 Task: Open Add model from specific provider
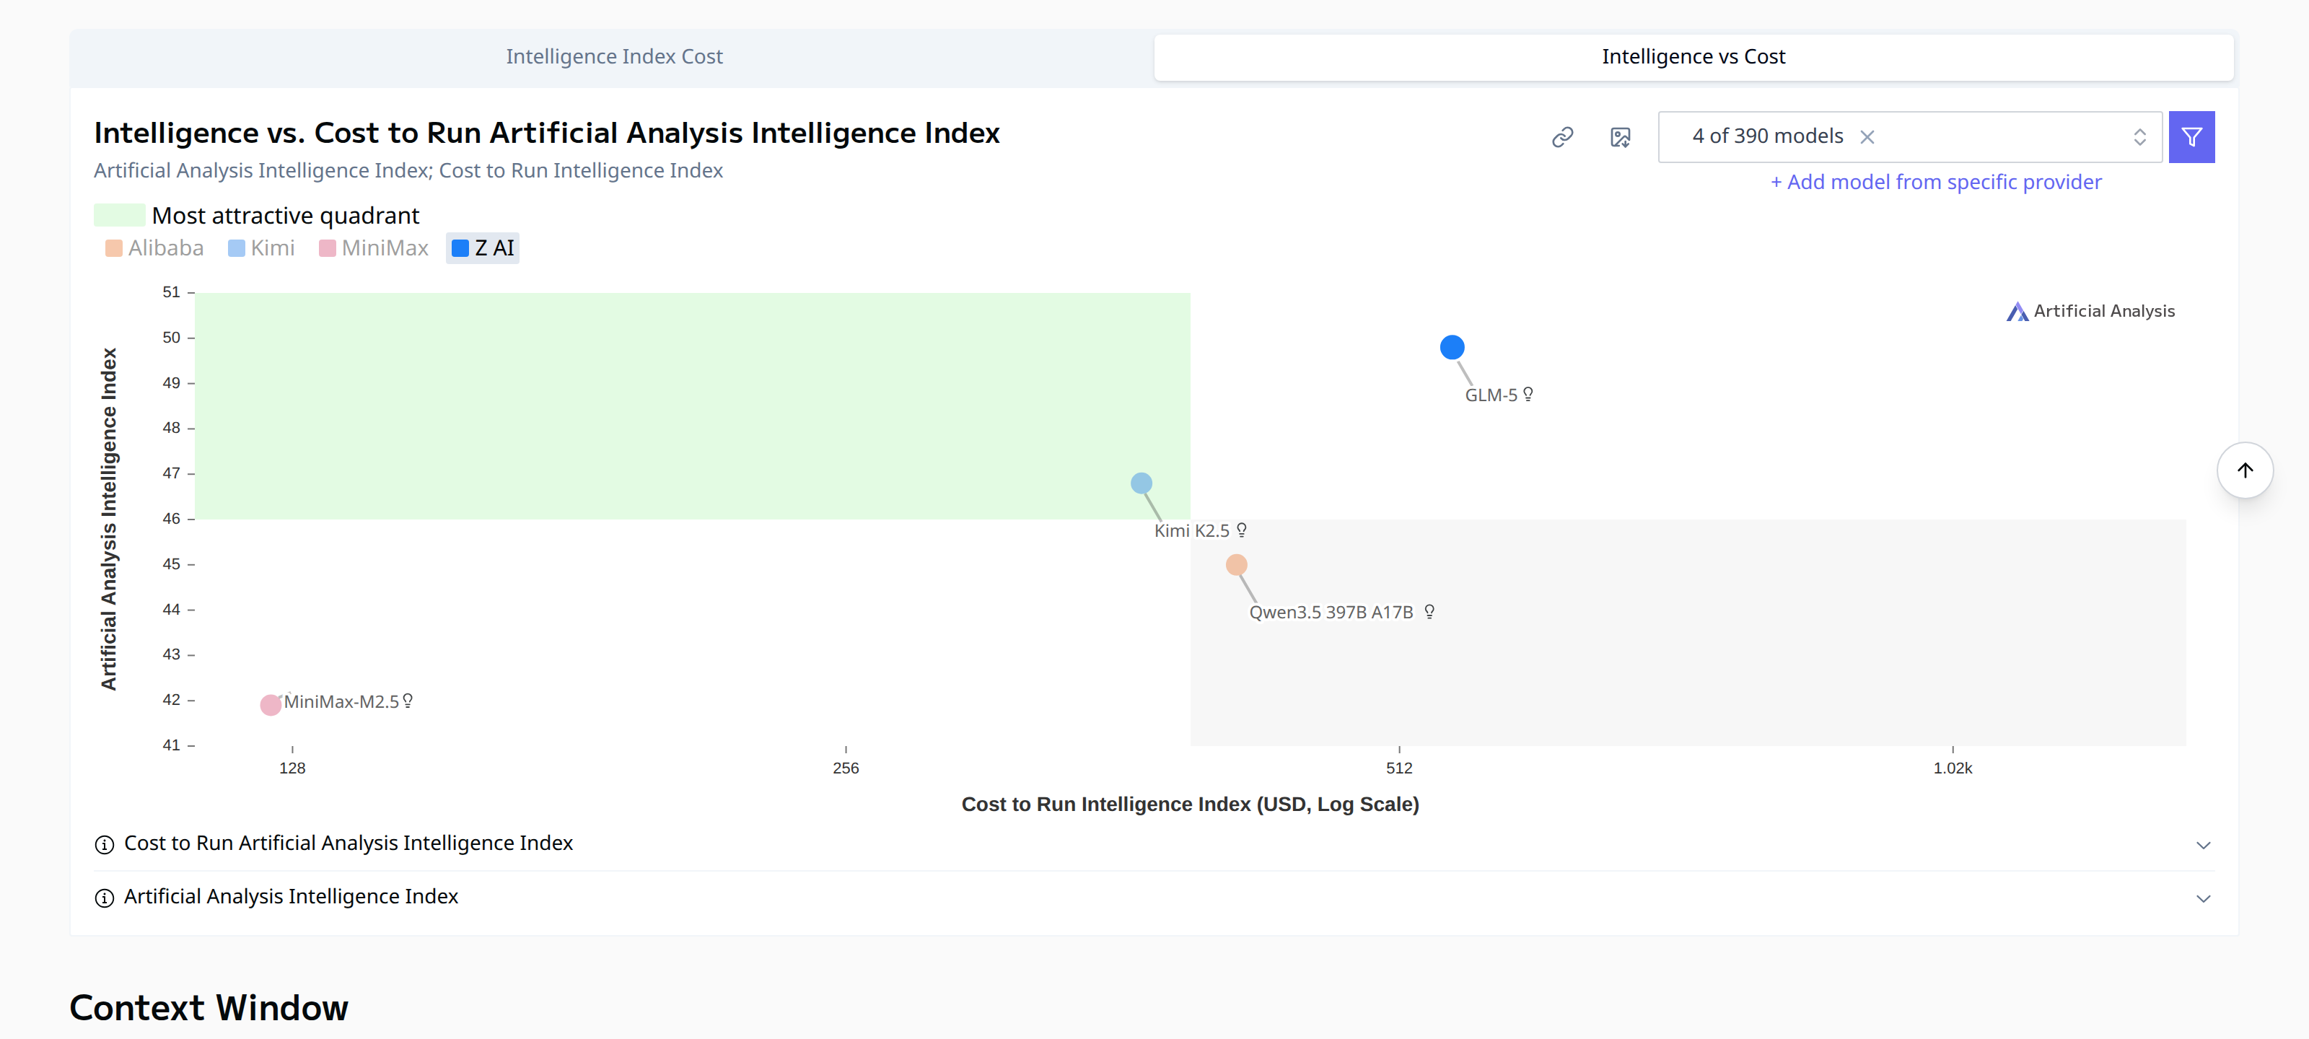1936,182
